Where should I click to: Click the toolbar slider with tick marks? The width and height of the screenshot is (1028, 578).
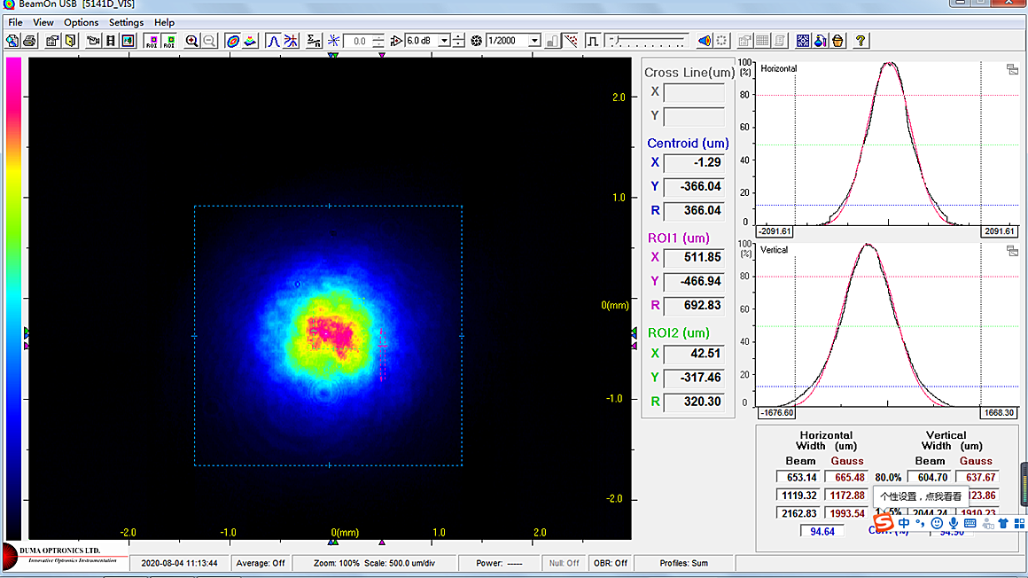click(648, 41)
